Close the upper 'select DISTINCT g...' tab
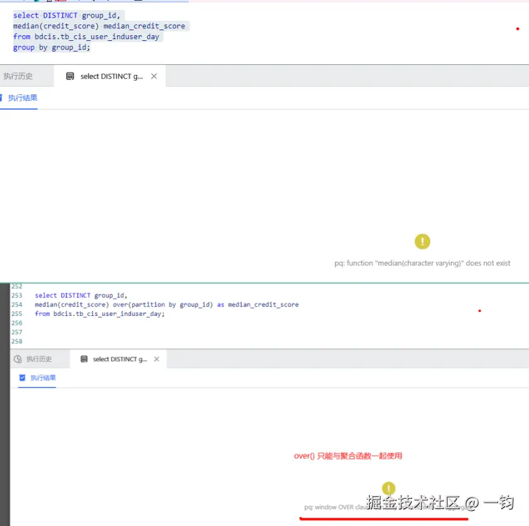 pos(154,76)
